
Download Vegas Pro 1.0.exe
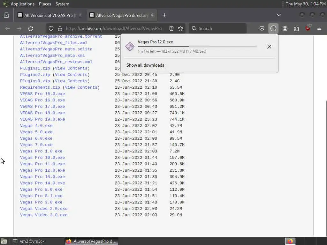[41, 151]
